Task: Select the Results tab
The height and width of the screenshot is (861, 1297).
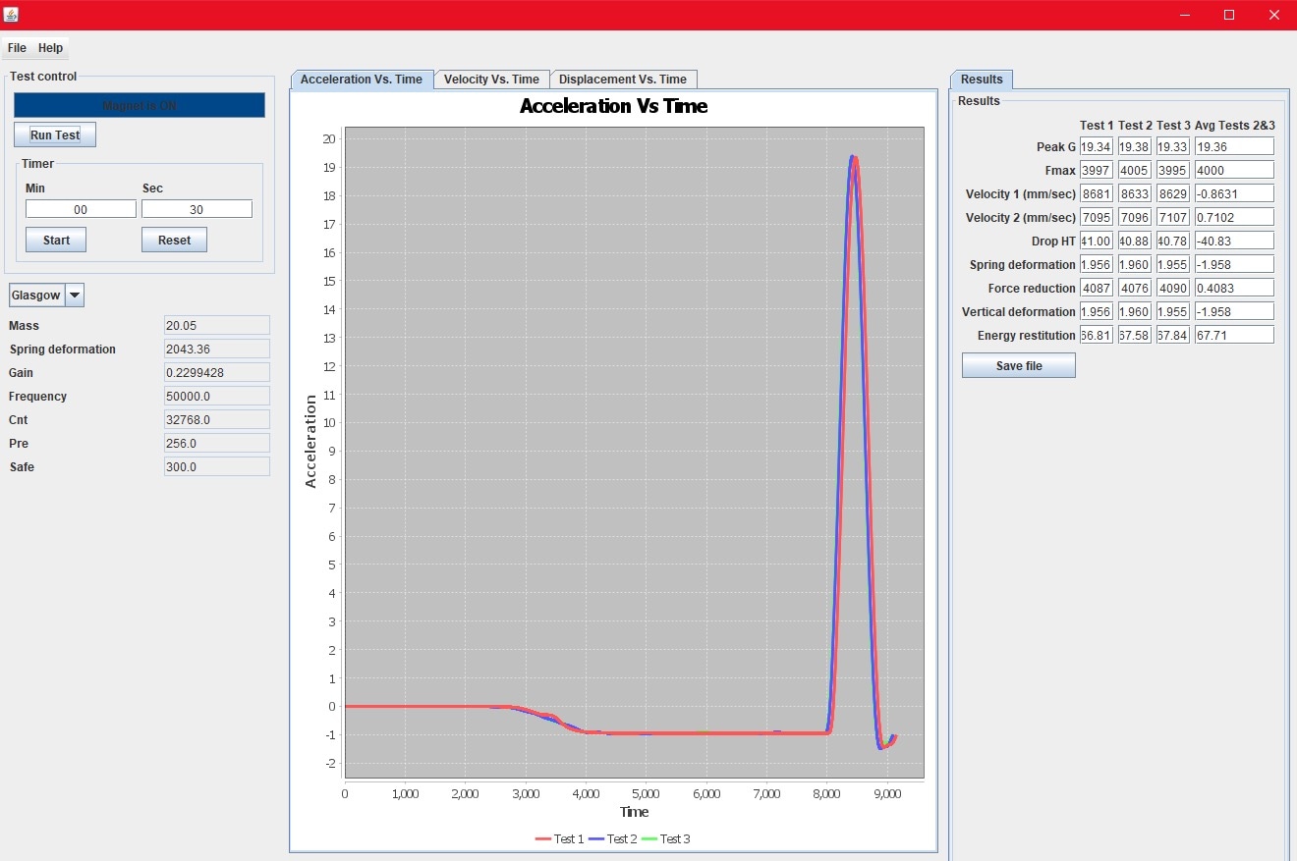Action: (x=982, y=80)
